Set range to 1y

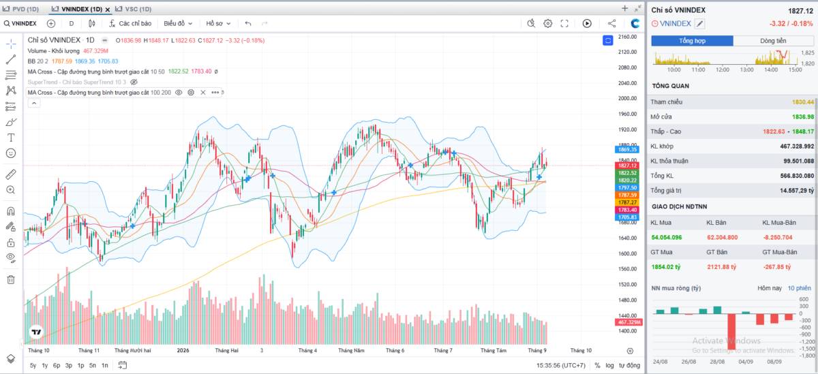[x=45, y=365]
